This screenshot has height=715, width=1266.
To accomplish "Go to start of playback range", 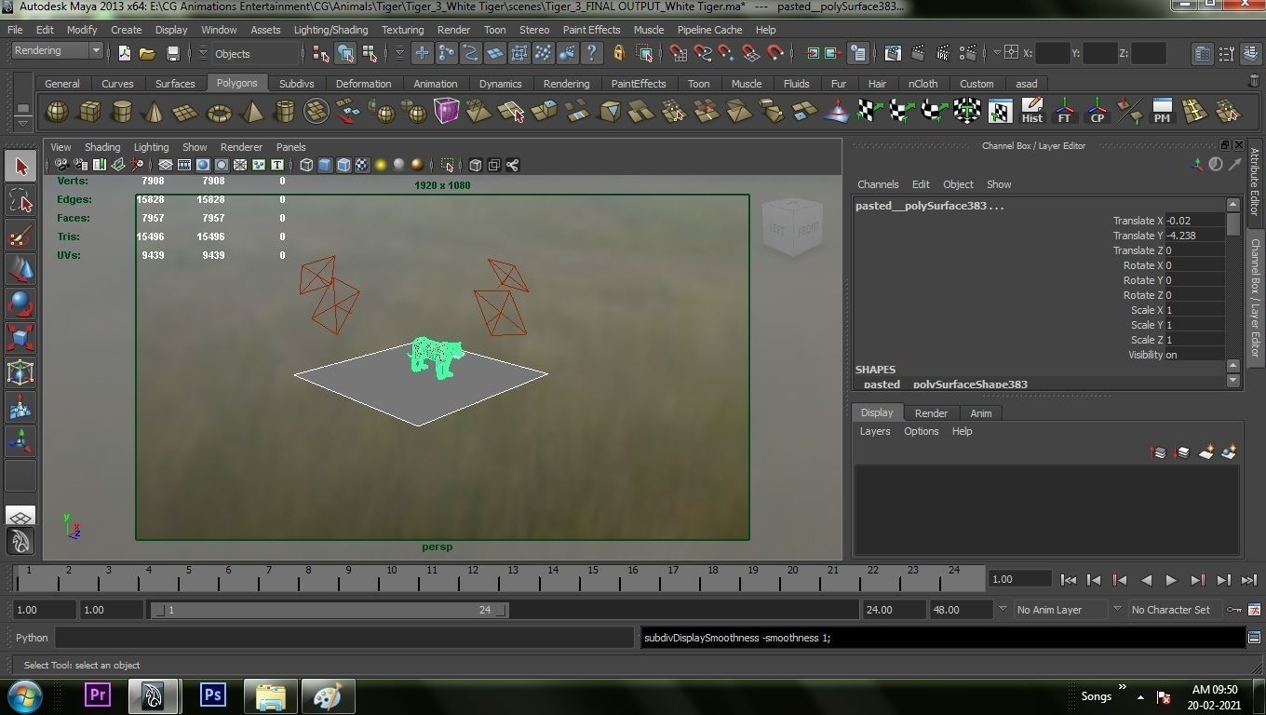I will (x=1068, y=580).
